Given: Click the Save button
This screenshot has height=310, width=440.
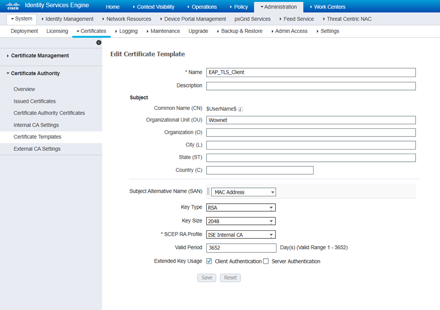Looking at the screenshot, I should 207,278.
